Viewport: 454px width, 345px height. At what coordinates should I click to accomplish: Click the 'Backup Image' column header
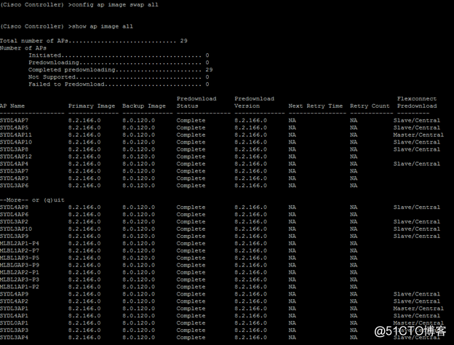tap(143, 106)
